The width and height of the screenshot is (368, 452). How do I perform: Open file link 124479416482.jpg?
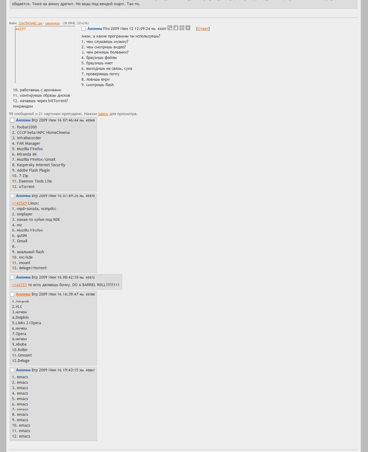(30, 23)
